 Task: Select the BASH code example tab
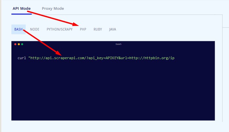pos(19,29)
